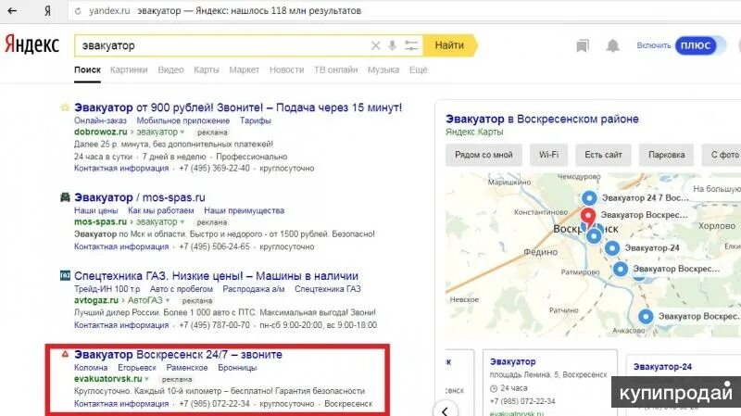Switch to the Картинки tab

[x=129, y=70]
